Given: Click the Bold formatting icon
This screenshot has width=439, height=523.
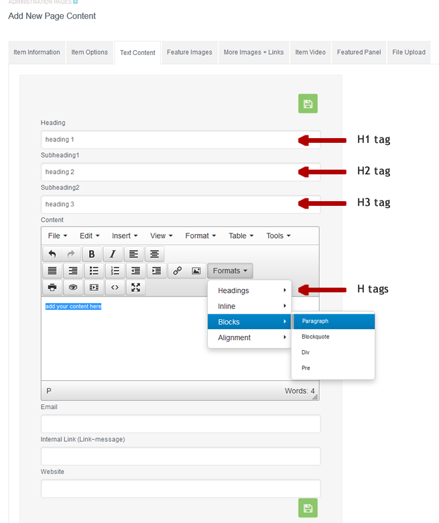Looking at the screenshot, I should [x=92, y=254].
